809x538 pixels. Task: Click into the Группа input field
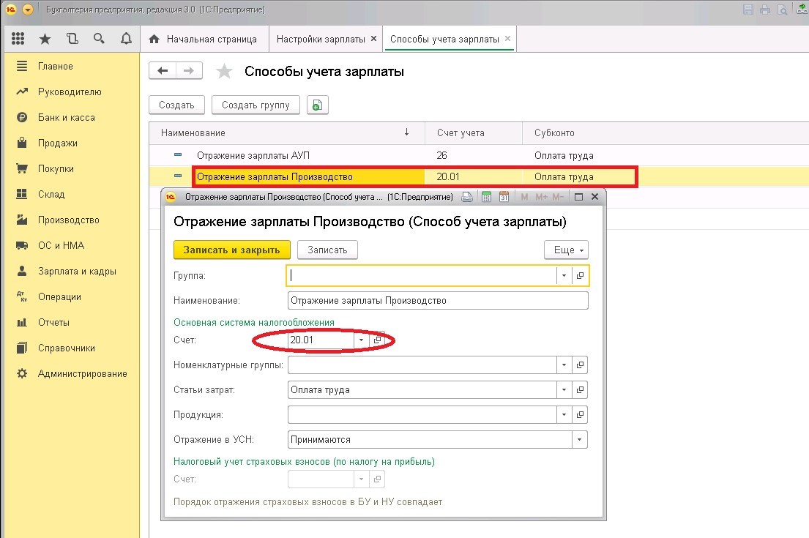[422, 275]
